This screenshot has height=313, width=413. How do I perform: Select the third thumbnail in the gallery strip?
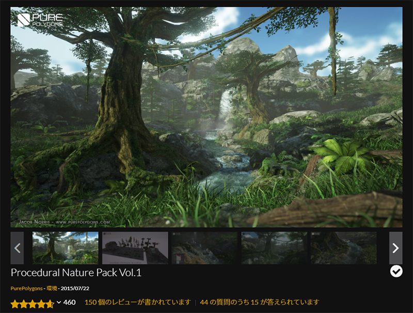point(204,248)
